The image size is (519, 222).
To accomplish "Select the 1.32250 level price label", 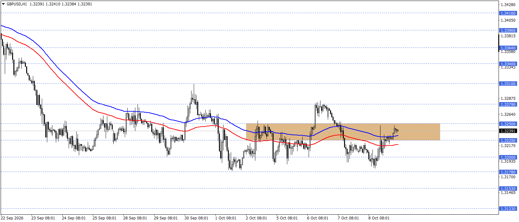I will click(508, 141).
